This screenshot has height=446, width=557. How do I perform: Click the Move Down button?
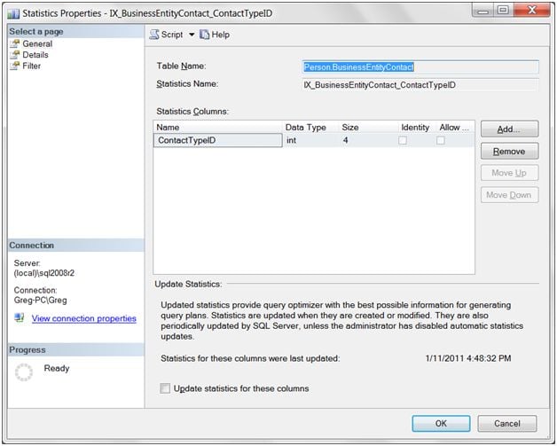[509, 195]
